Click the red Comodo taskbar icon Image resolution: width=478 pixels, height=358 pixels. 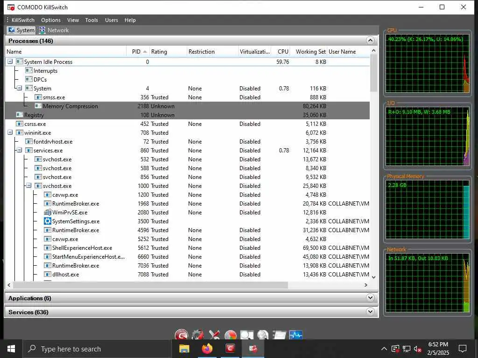pos(230,349)
